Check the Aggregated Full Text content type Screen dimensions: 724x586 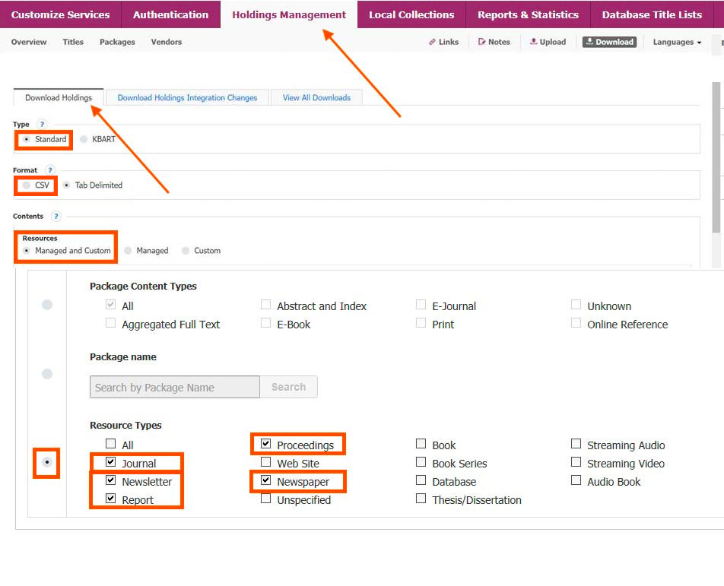tap(110, 323)
